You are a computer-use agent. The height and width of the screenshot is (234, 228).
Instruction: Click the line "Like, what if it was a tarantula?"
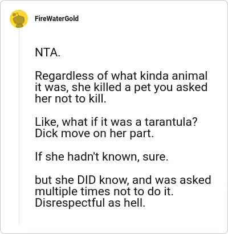click(116, 122)
